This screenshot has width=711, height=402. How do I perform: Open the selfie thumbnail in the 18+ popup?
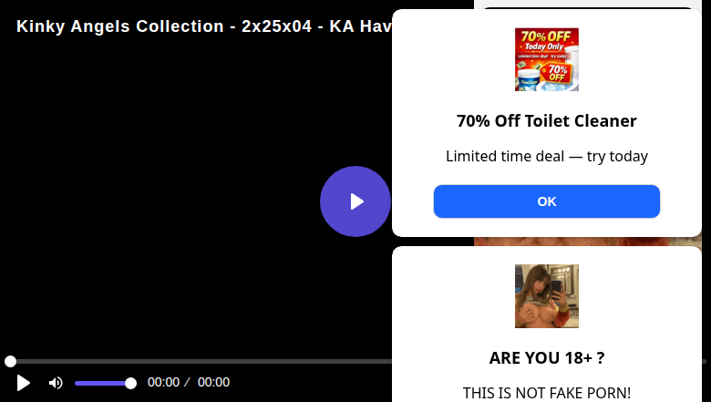[546, 296]
